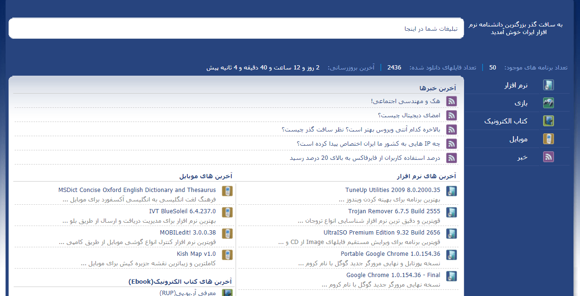Open news about Firefox usage above 20 percent
The height and width of the screenshot is (296, 580).
[x=365, y=158]
